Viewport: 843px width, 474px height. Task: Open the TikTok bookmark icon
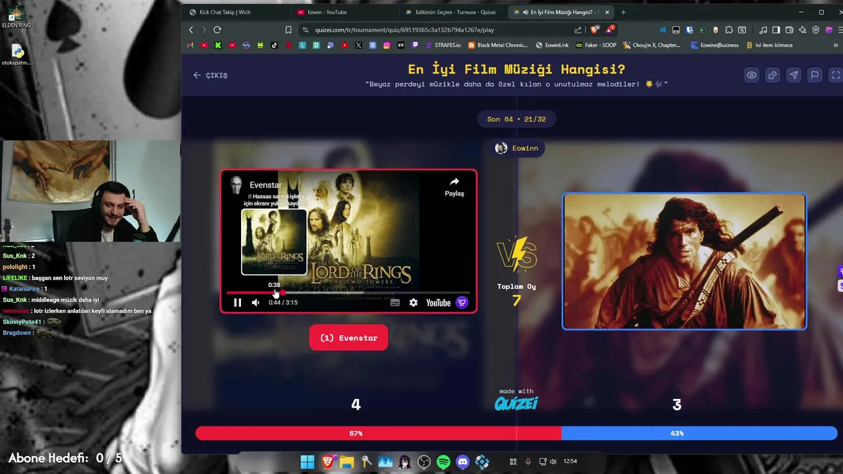(274, 45)
